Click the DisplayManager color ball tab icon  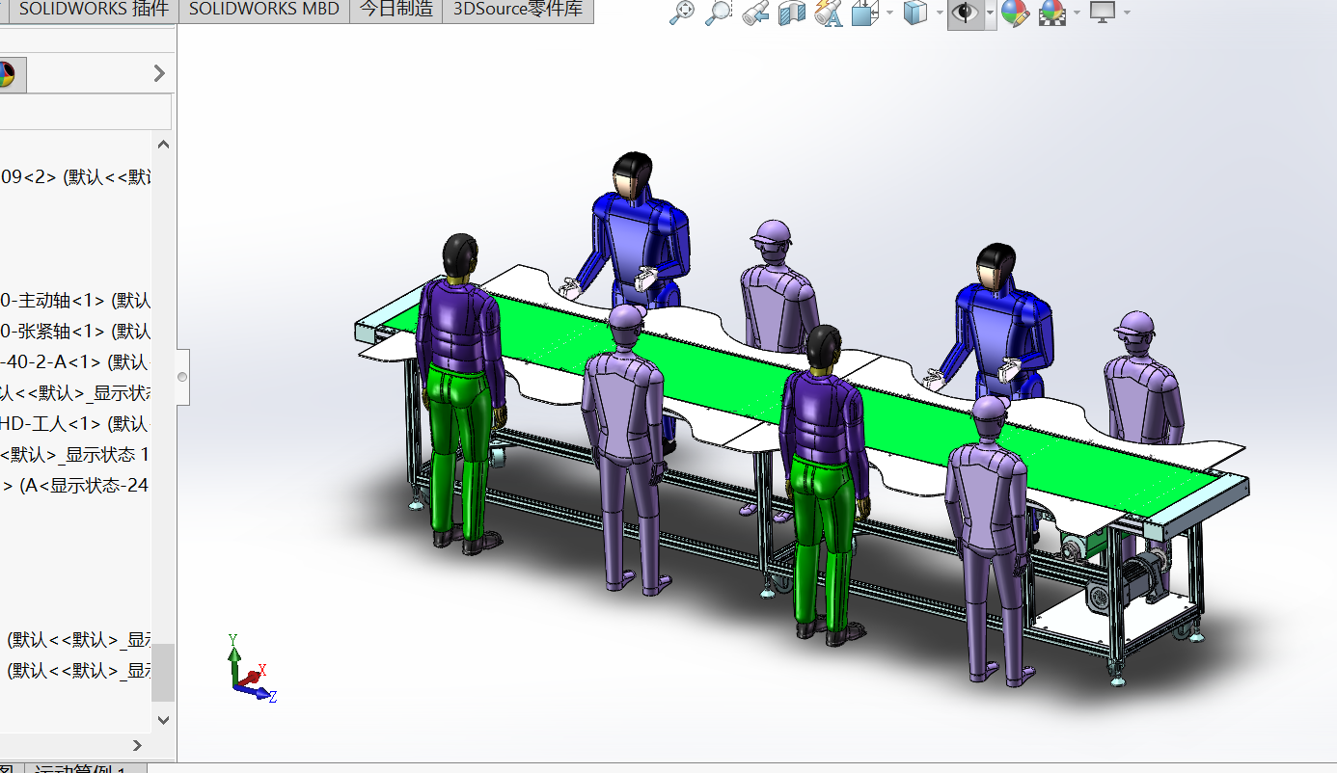9,73
